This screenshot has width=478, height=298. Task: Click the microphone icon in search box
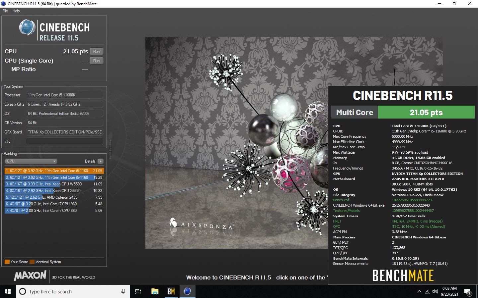click(123, 291)
